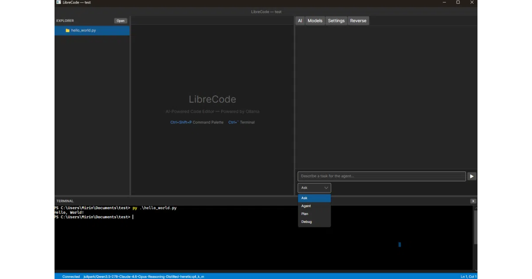532x279 pixels.
Task: Click the TERMINAL panel header label
Action: 65,201
